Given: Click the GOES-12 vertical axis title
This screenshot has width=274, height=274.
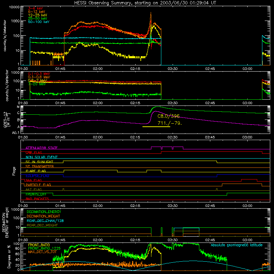Looking at the screenshot, I should (5, 120).
